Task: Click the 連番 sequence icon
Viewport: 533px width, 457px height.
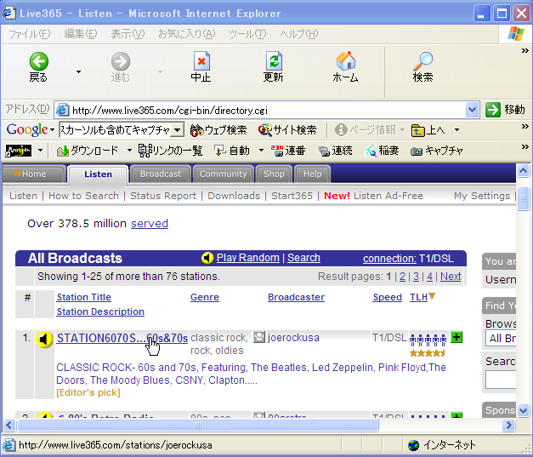Action: [277, 151]
